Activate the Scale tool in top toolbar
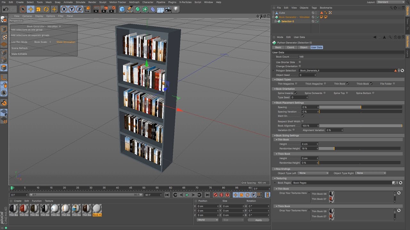The image size is (410, 230). (38, 9)
